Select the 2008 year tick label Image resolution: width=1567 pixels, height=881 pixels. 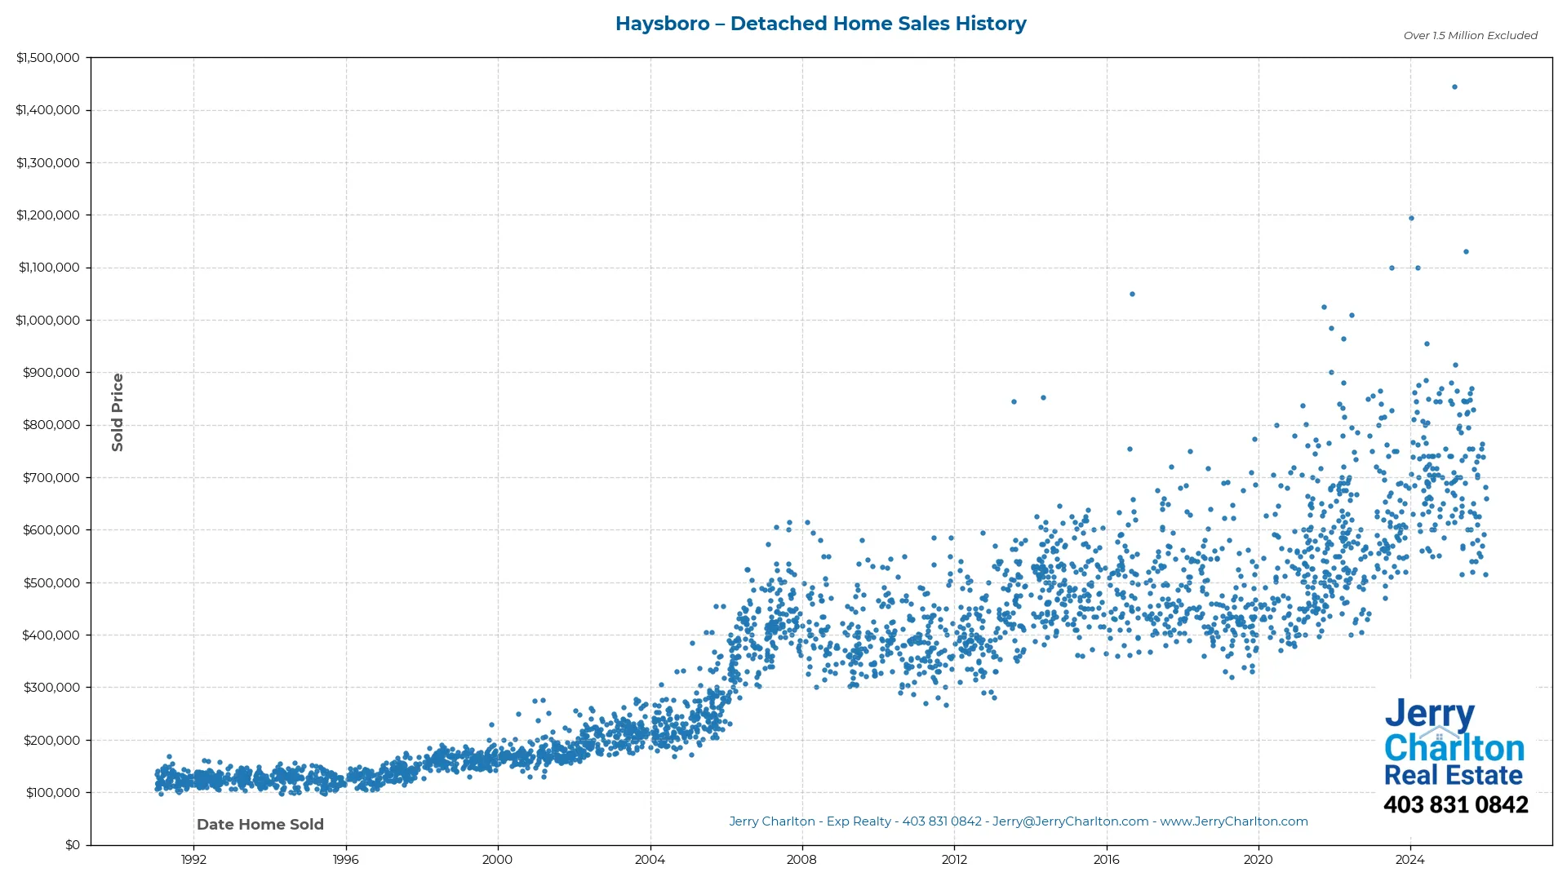(802, 860)
